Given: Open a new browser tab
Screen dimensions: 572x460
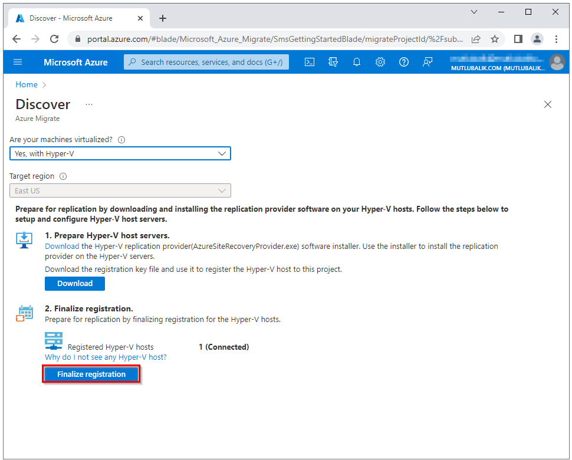Looking at the screenshot, I should [163, 18].
